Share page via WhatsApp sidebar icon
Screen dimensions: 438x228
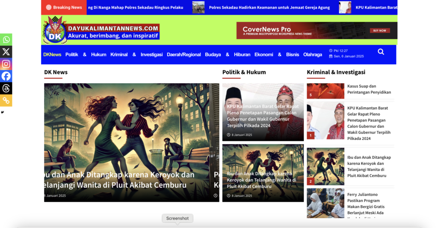pos(6,40)
